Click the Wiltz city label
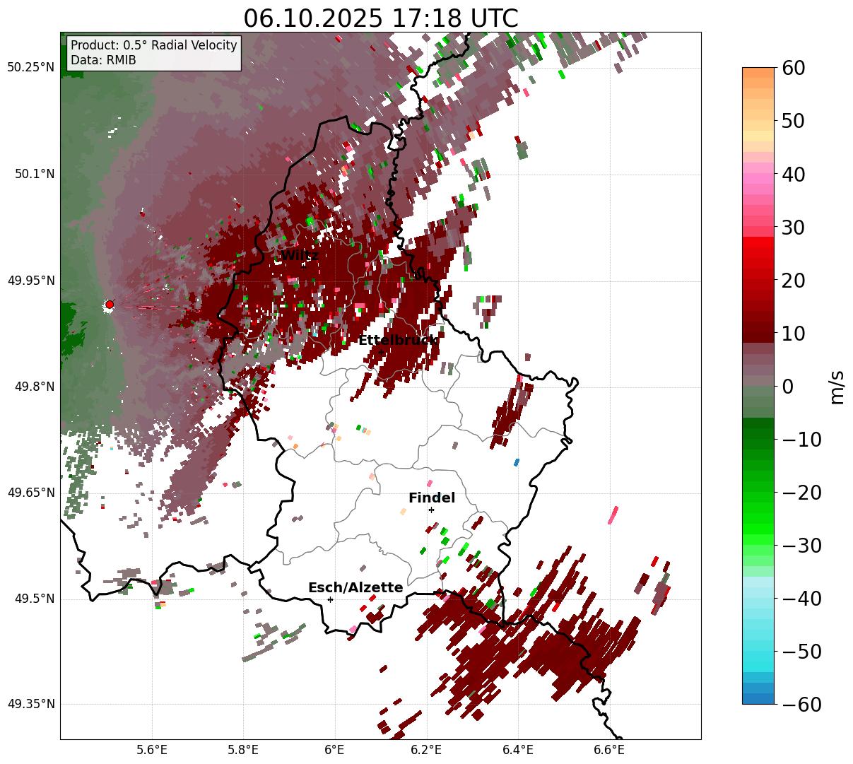The height and width of the screenshot is (764, 853). point(300,255)
